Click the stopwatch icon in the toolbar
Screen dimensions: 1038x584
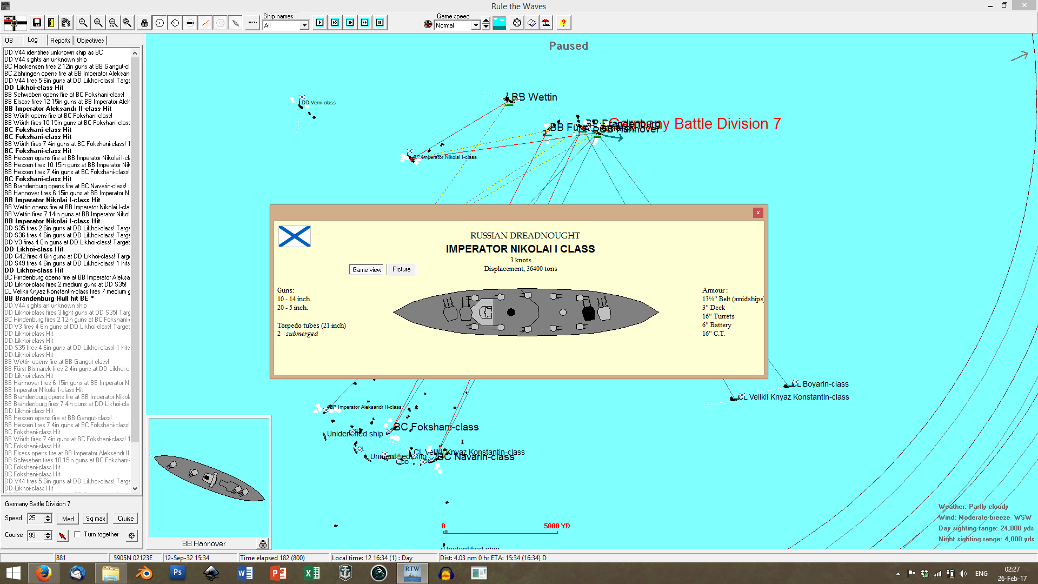click(517, 23)
